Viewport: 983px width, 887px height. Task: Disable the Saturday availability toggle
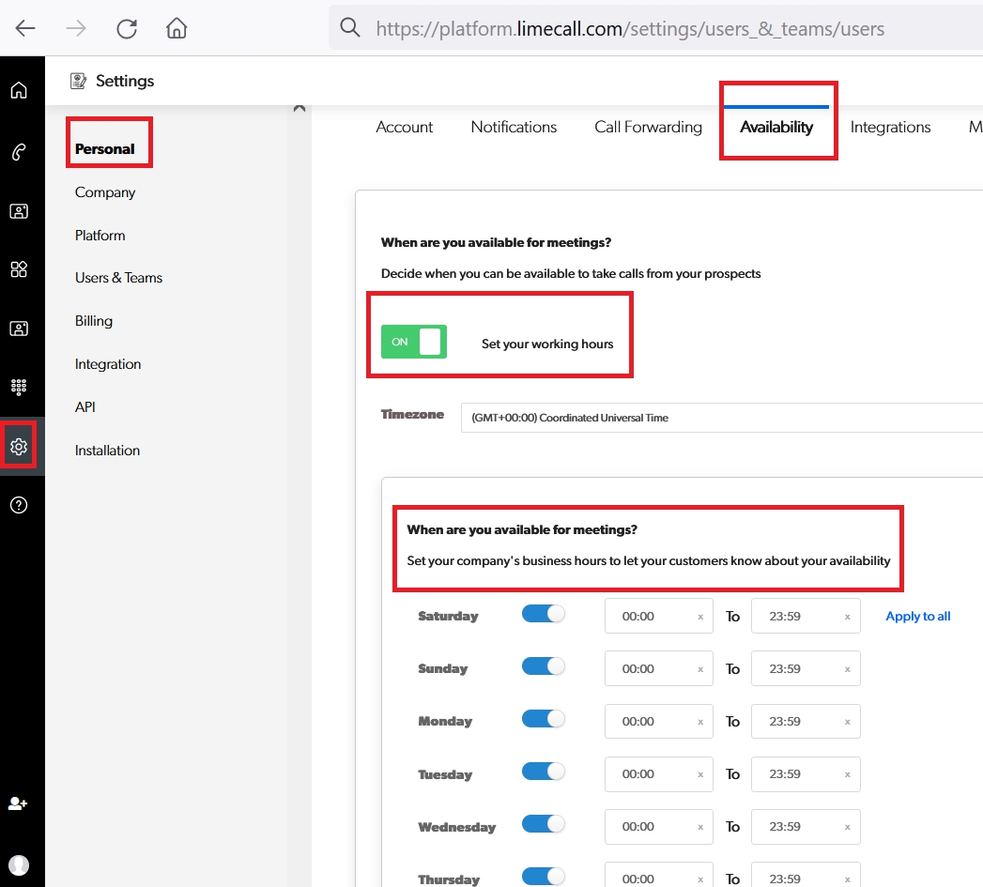coord(543,614)
